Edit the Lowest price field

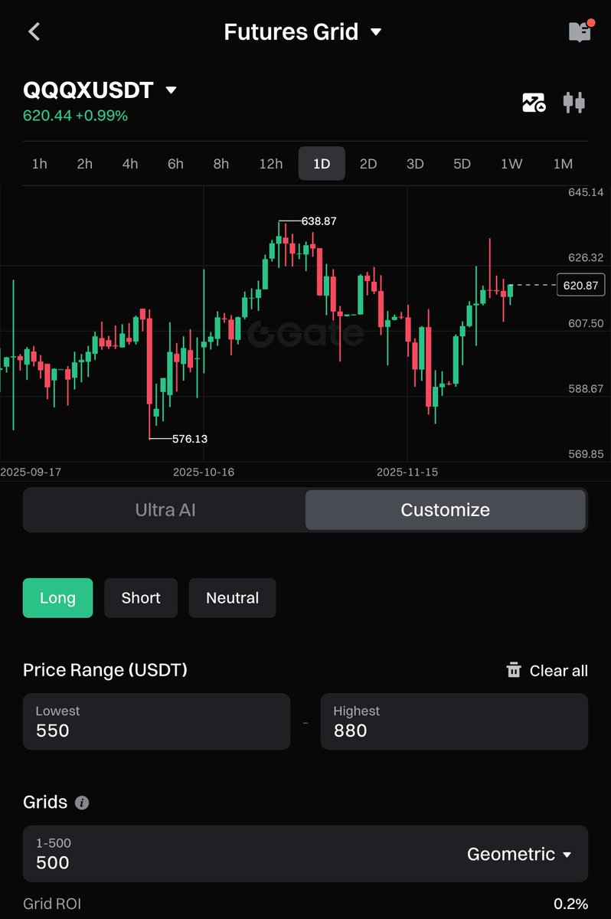coord(156,721)
